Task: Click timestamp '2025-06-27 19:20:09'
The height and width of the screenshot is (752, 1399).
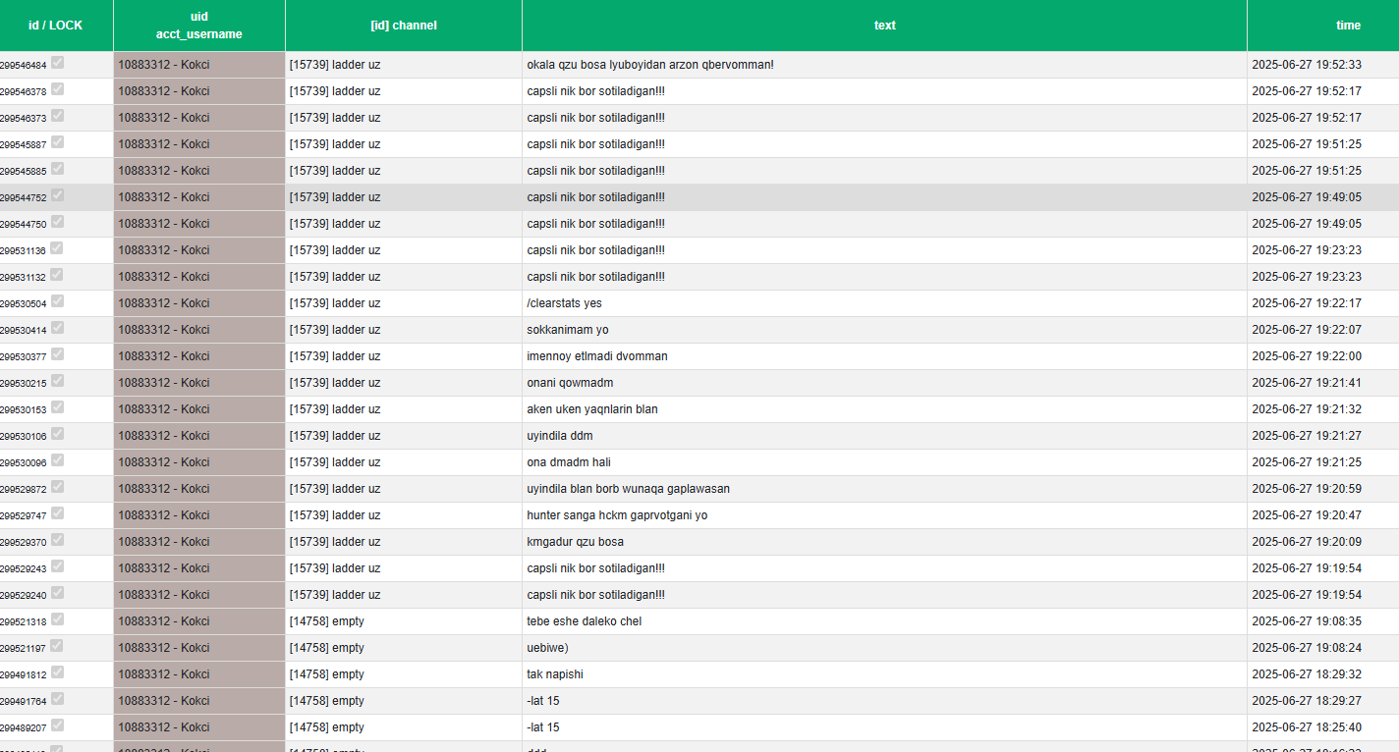Action: point(1307,542)
